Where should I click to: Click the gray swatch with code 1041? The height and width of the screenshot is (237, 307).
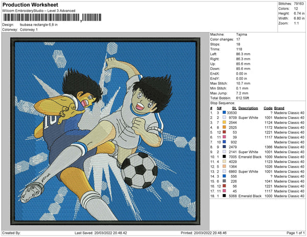point(224,181)
